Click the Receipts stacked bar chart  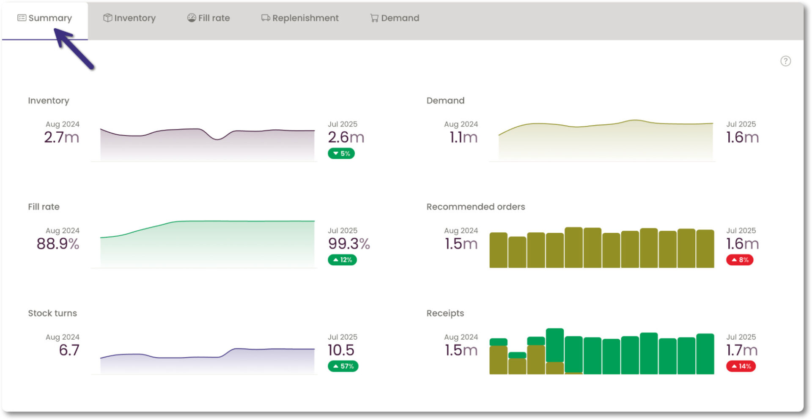pos(602,351)
